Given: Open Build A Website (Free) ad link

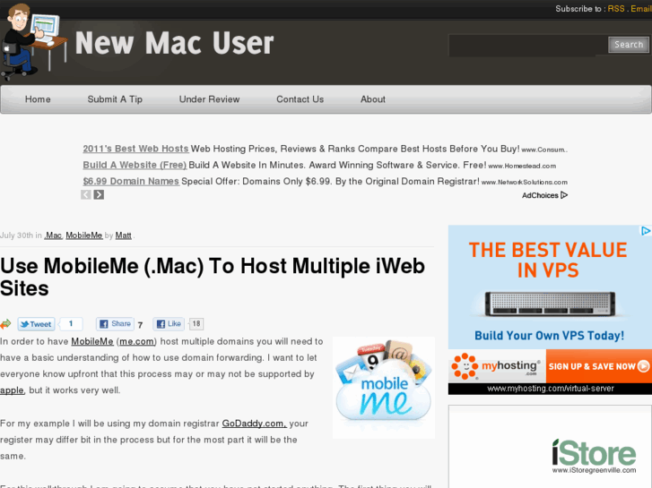Looking at the screenshot, I should 135,165.
